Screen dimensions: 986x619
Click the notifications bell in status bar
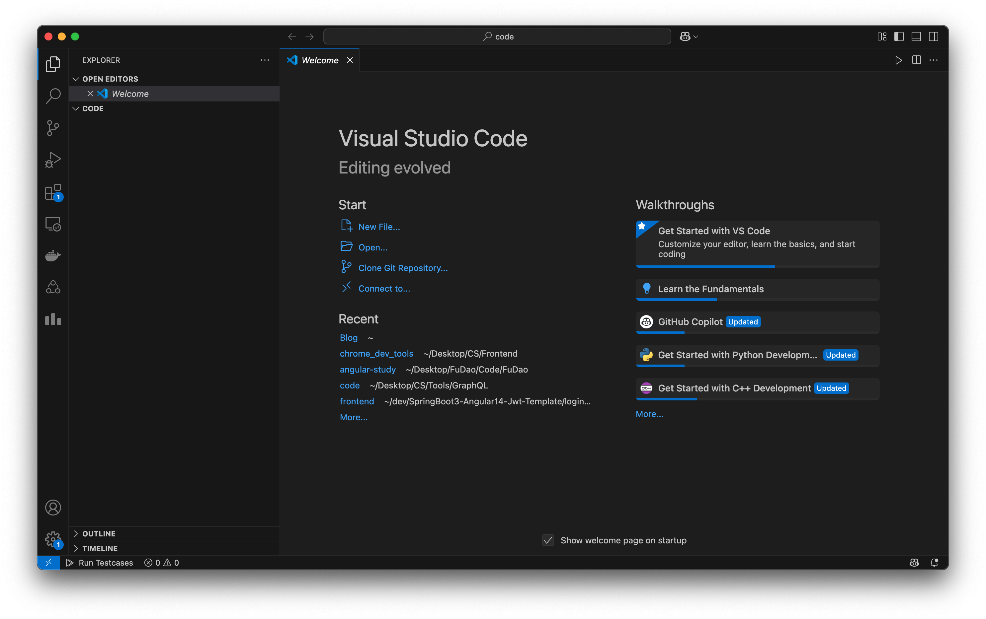point(934,563)
